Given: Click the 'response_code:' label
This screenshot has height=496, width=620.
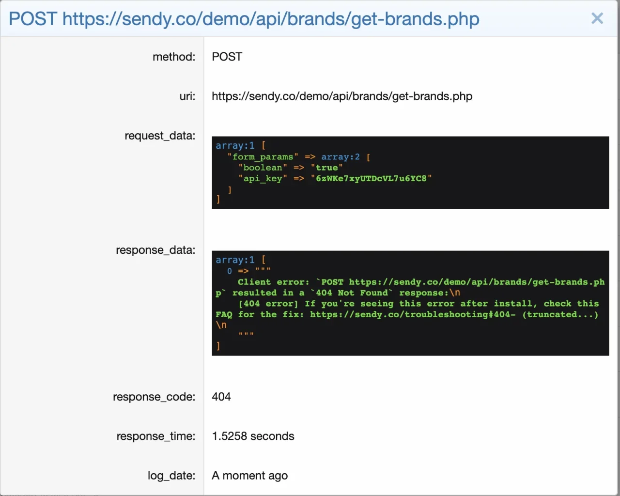Looking at the screenshot, I should [154, 397].
